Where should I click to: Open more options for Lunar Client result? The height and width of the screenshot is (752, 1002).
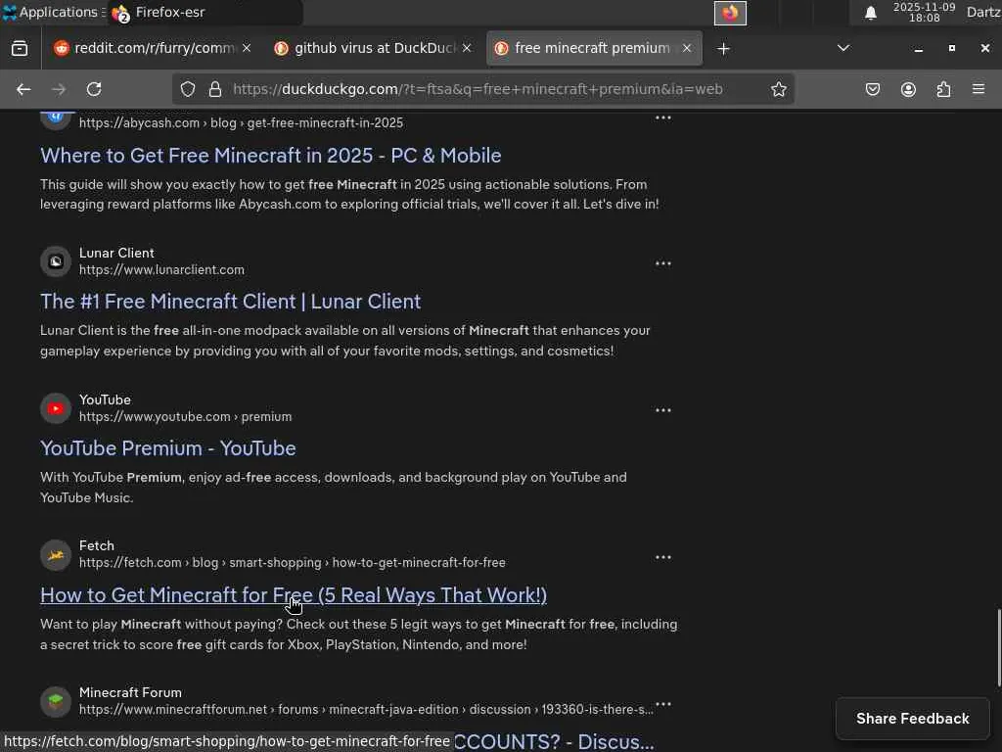coord(662,263)
